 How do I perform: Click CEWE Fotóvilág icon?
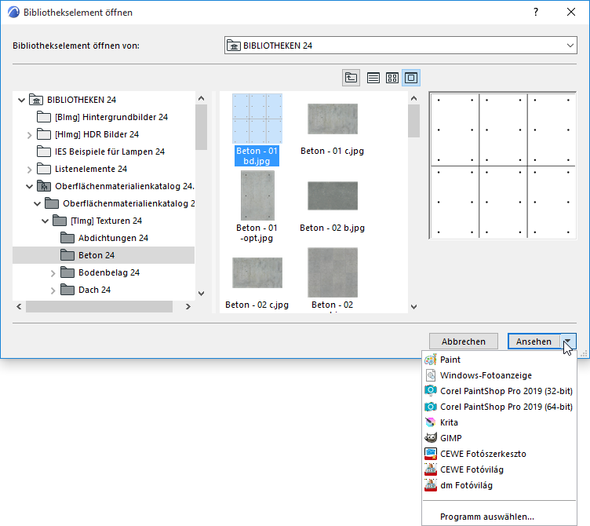click(431, 469)
